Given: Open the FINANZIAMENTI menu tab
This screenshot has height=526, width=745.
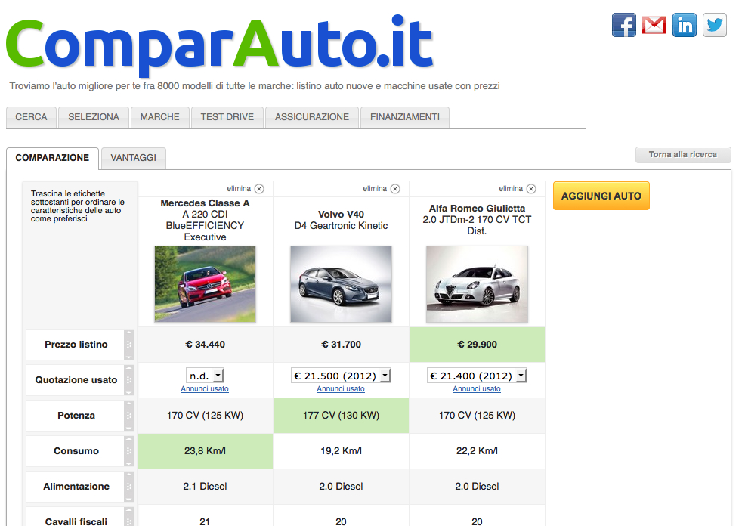Looking at the screenshot, I should tap(405, 117).
